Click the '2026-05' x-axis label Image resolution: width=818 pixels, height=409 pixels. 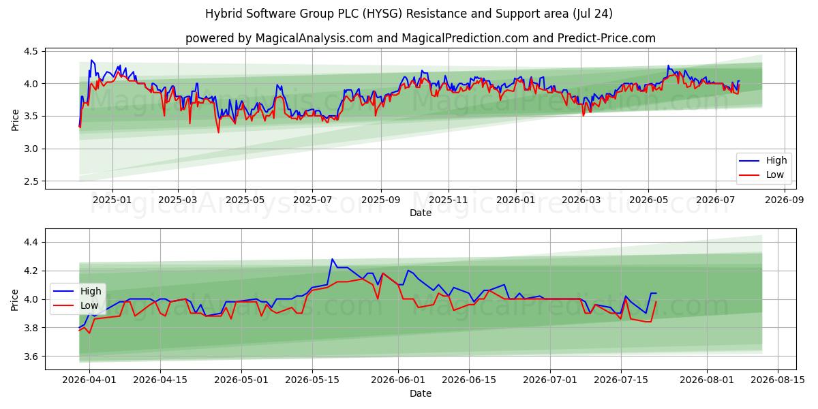[x=648, y=200]
